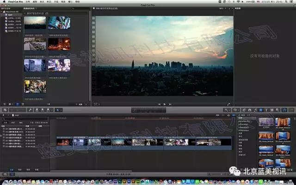This screenshot has width=296, height=185.
Task: Select the orange night city clip thumbnail
Action: click(59, 44)
